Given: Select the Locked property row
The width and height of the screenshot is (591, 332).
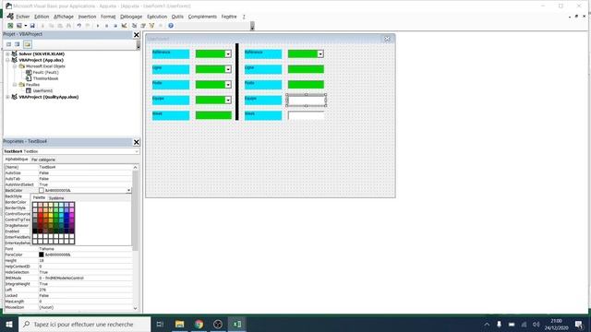Looking at the screenshot, I should [68, 296].
